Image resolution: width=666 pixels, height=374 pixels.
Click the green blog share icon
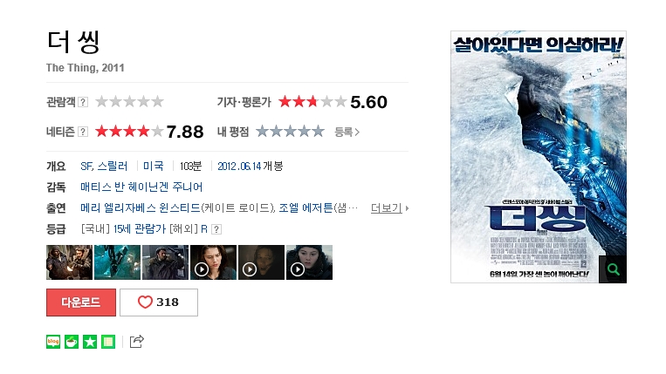(x=53, y=342)
